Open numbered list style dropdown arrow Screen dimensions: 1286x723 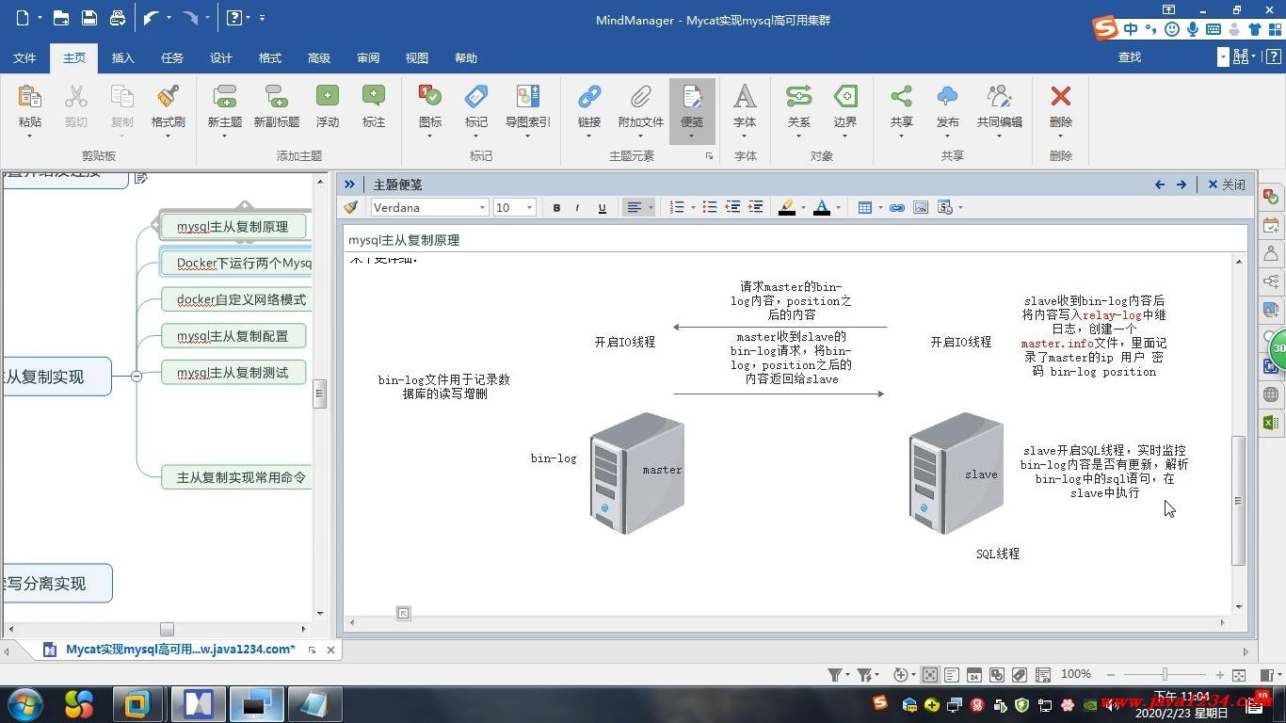[x=693, y=207]
